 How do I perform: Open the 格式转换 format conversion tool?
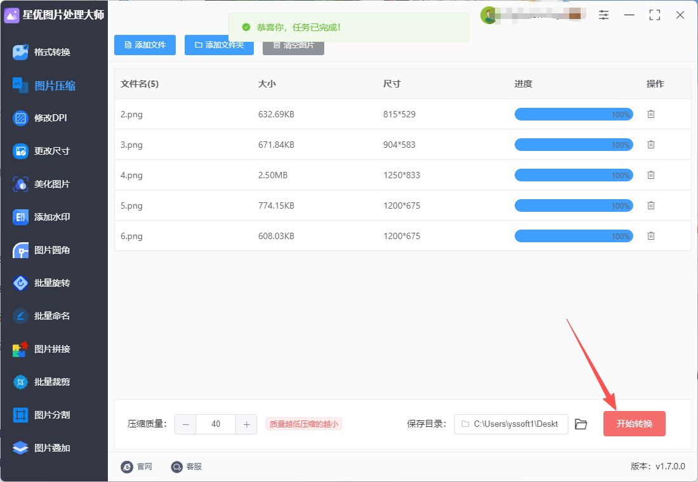[41, 52]
